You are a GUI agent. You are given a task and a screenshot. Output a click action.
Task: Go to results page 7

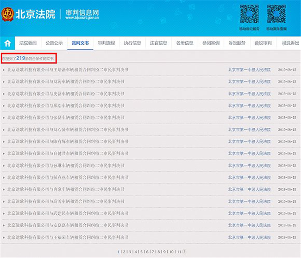[x=153, y=252]
